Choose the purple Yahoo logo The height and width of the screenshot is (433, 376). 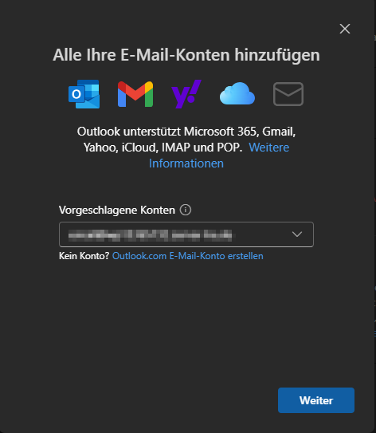[186, 94]
